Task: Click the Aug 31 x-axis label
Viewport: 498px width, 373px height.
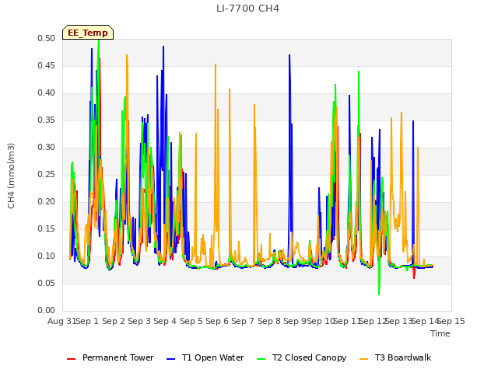Action: click(x=61, y=321)
